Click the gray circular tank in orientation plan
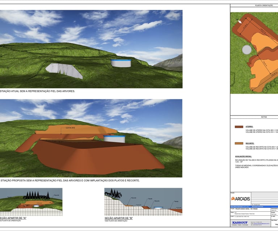This screenshot has width=278, height=231. [247, 50]
